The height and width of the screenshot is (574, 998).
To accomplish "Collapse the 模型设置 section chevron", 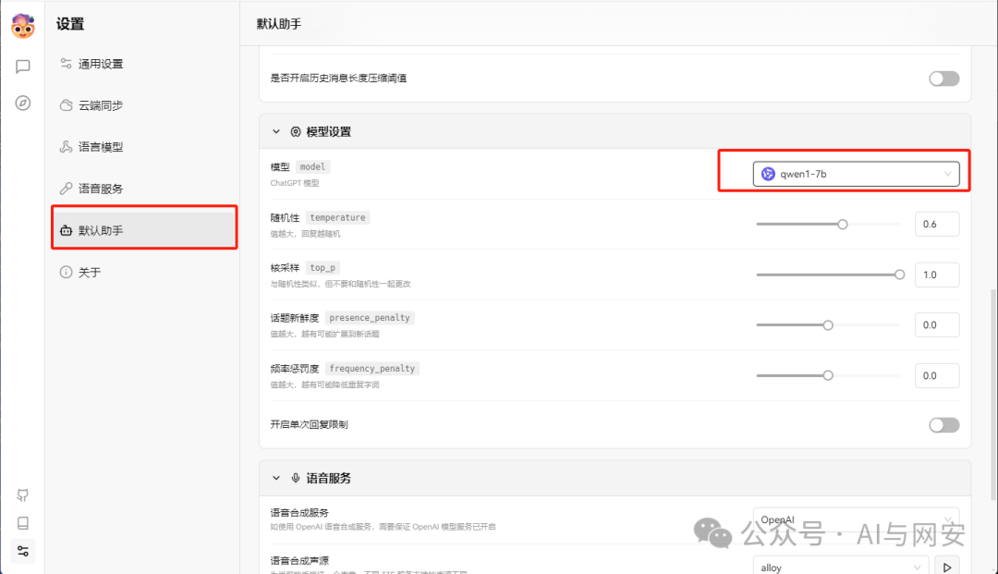I will [276, 132].
